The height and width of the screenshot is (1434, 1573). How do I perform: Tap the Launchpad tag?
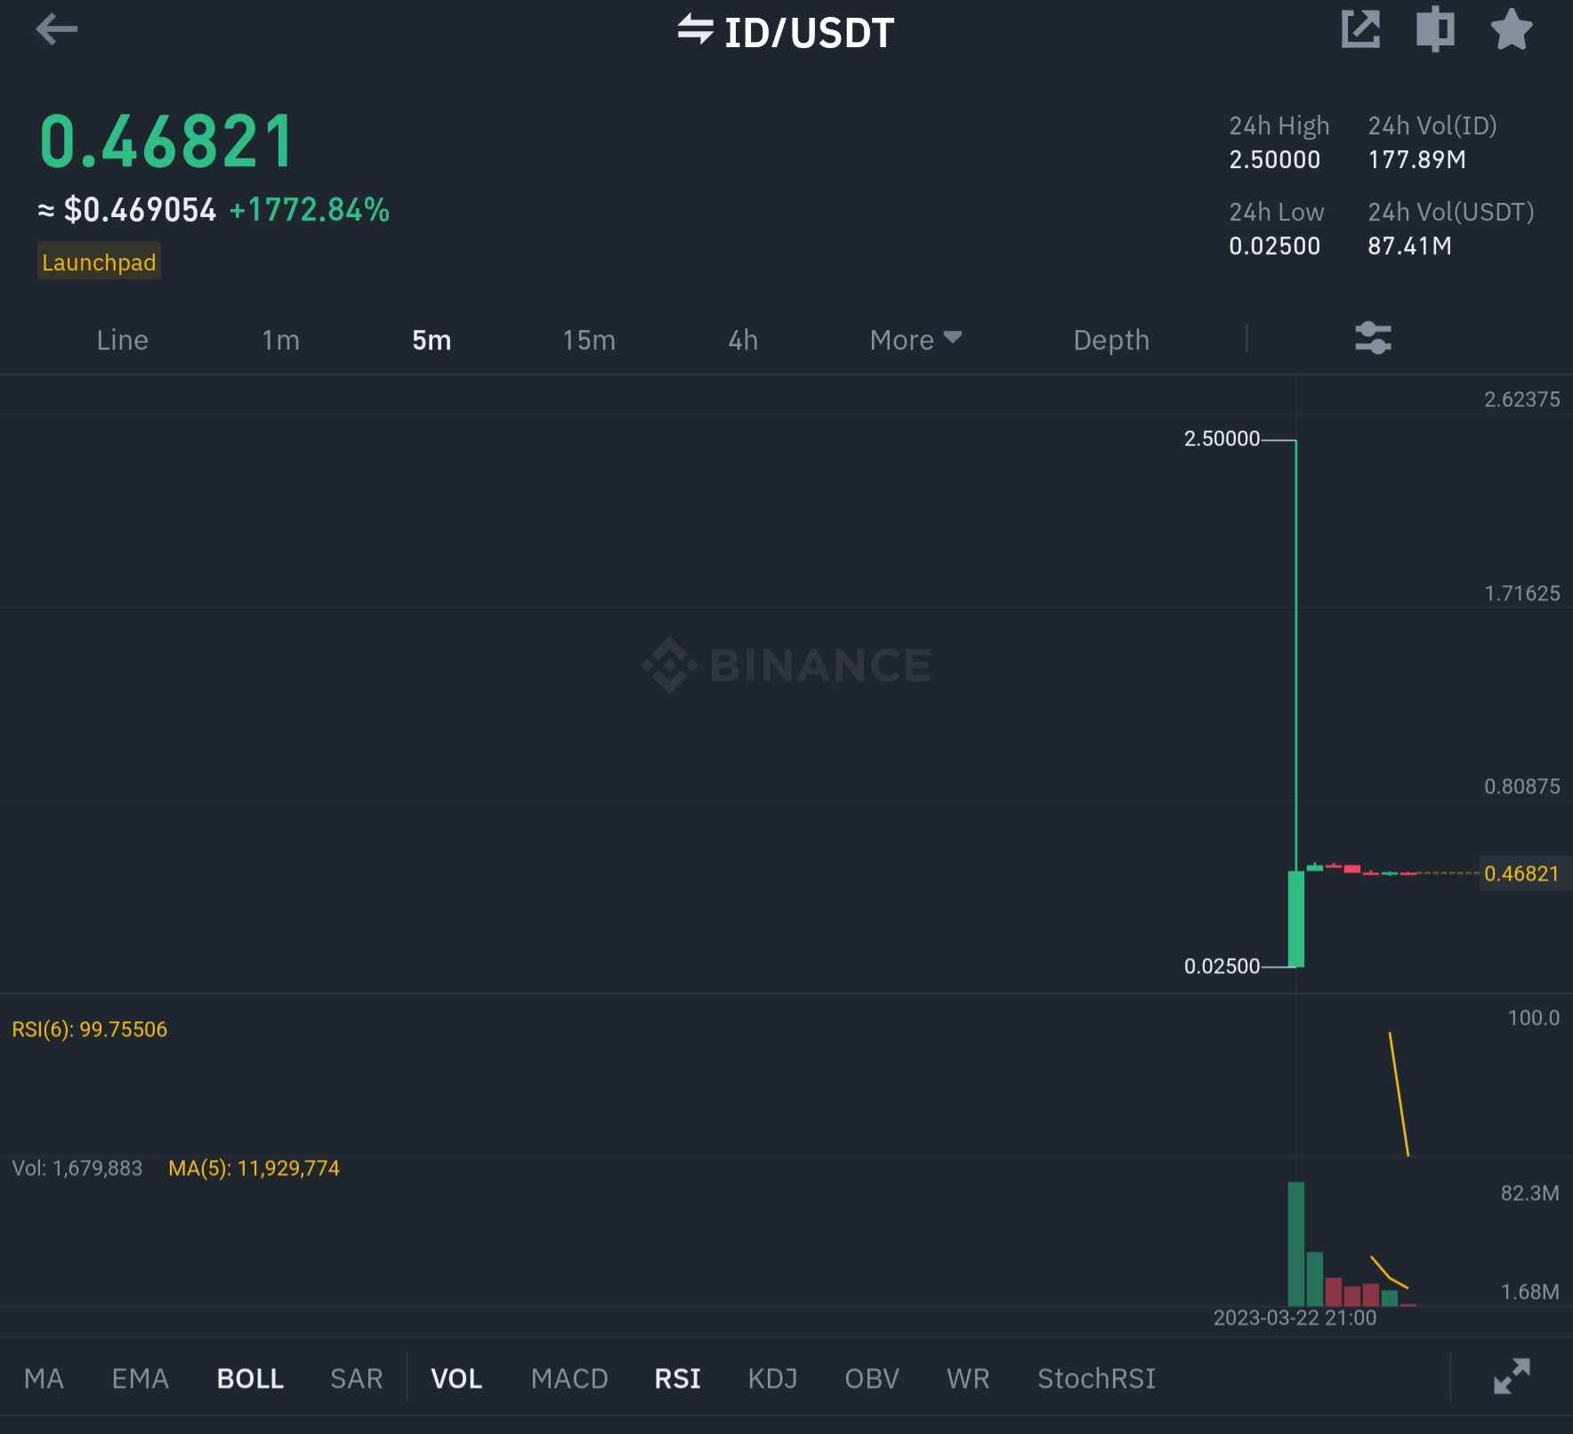(x=99, y=262)
